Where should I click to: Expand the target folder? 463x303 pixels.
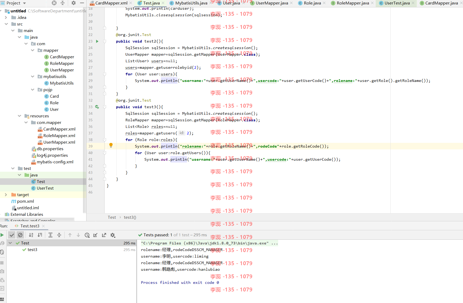(x=6, y=195)
